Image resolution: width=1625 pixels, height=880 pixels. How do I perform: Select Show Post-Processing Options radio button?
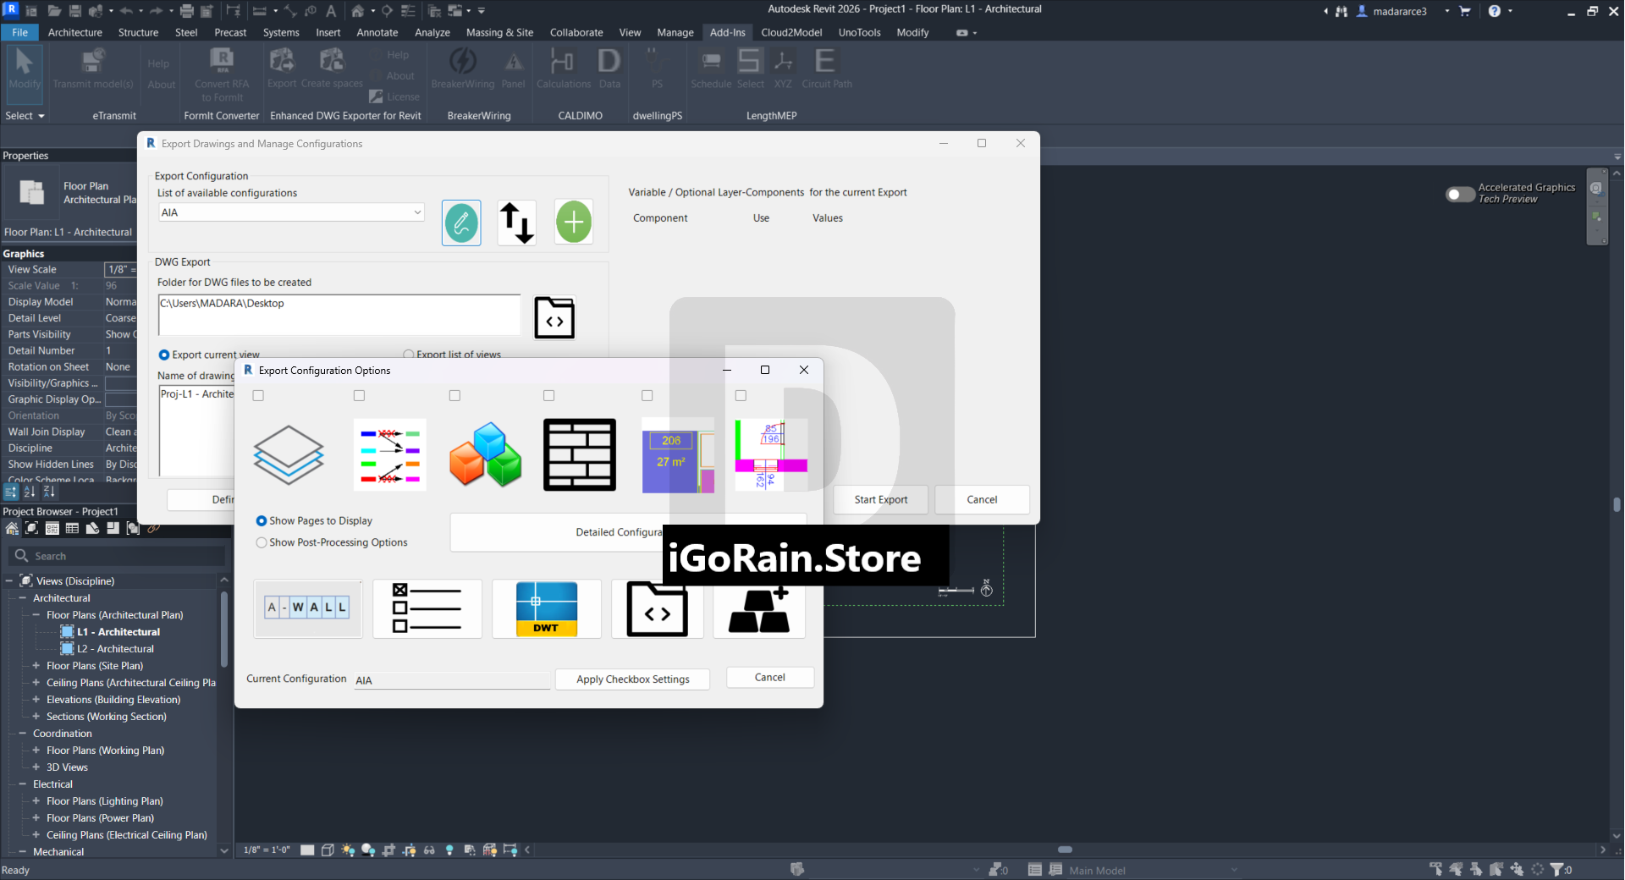[262, 543]
